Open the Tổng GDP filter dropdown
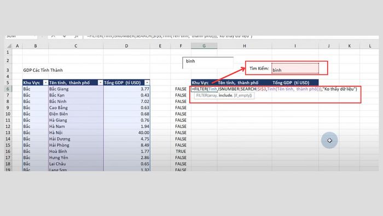The width and height of the screenshot is (383, 216). pos(147,83)
